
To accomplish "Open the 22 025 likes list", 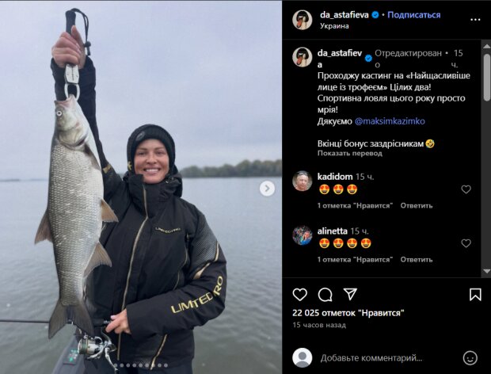I will [x=348, y=313].
